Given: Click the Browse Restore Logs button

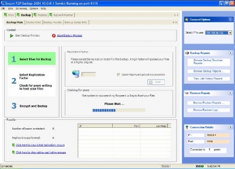Looking at the screenshot, I should (209, 110).
